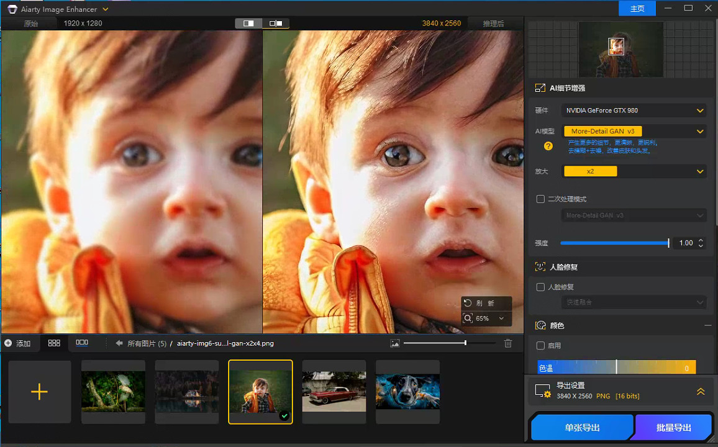Switch to list view icon in filmstrip bar
This screenshot has width=718, height=447.
[x=81, y=342]
